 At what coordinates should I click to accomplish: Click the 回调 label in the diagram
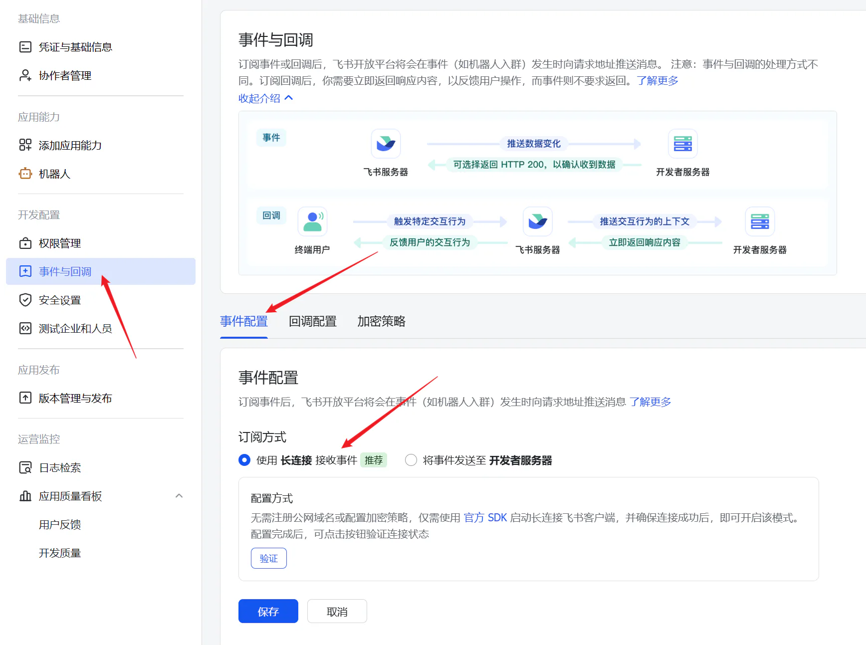(x=271, y=215)
